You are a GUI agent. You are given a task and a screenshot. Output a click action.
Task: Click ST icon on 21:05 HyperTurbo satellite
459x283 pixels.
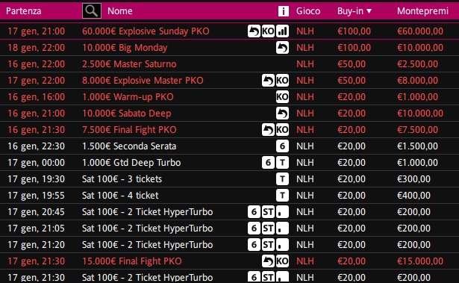(x=268, y=228)
